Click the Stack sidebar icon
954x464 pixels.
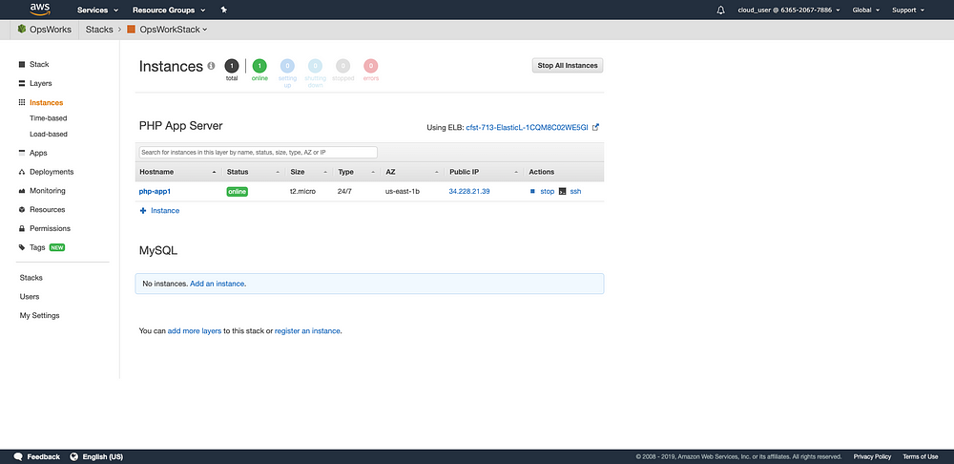coord(22,65)
